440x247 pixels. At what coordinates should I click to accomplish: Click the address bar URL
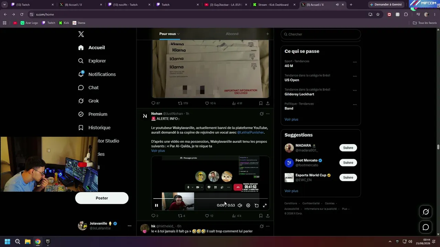point(45,14)
